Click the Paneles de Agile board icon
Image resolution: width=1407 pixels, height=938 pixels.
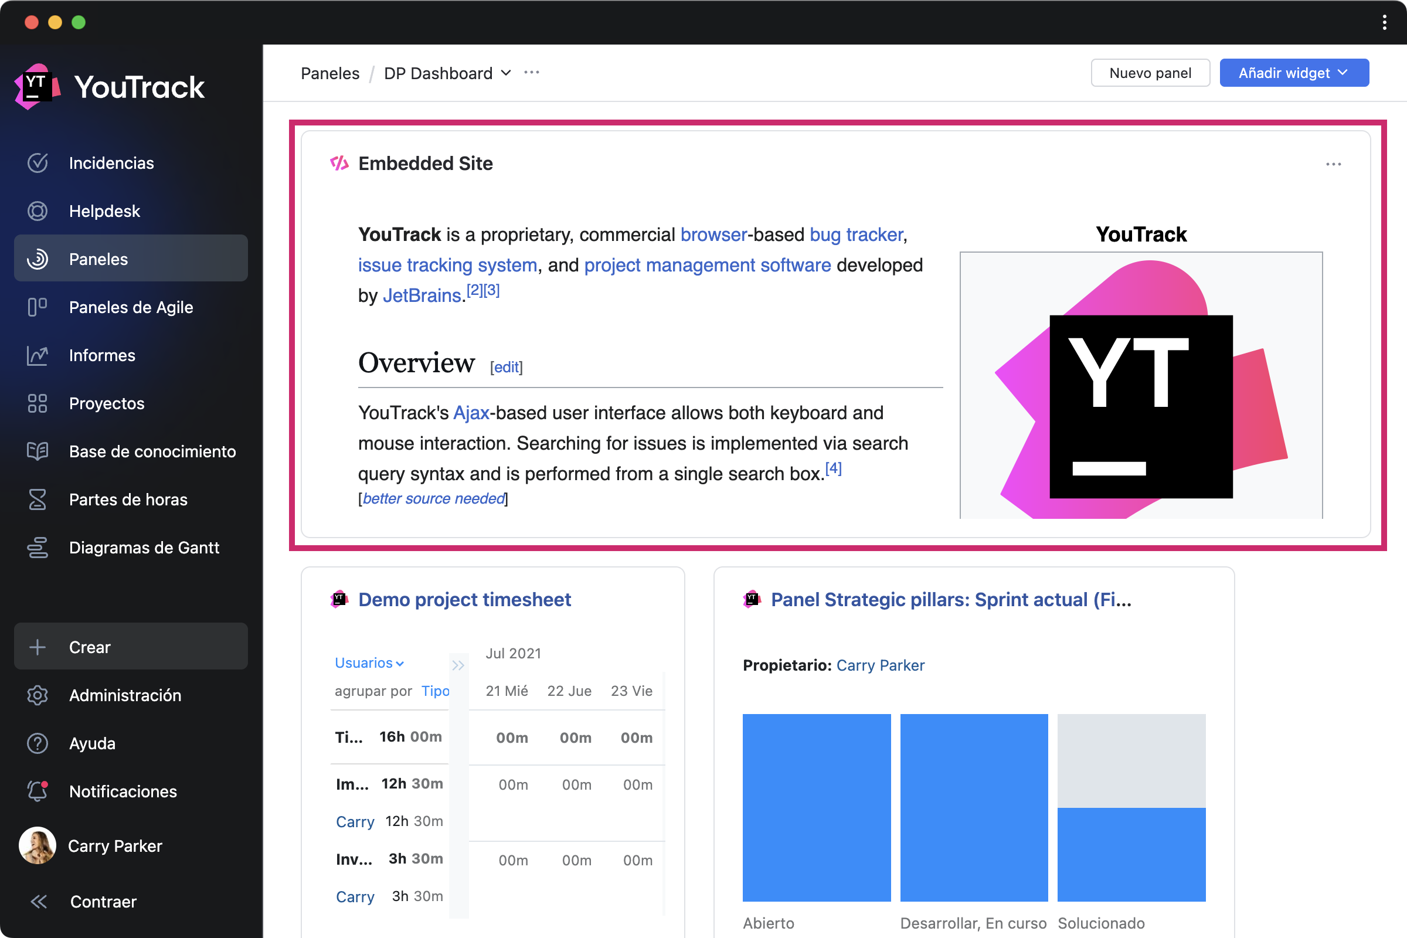(x=37, y=307)
